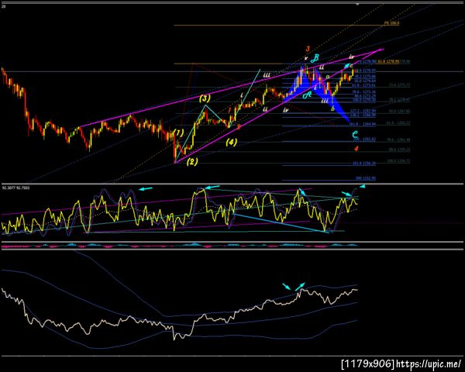Click the 127.2 - 1267.94 Fibonacci label

click(363, 111)
